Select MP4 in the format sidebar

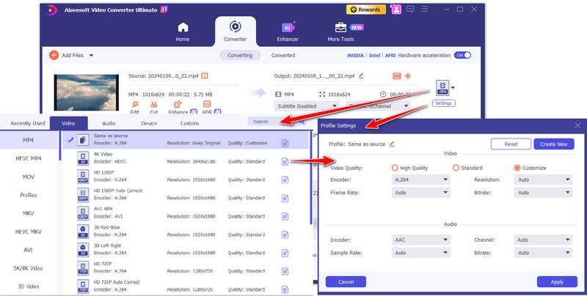coord(29,140)
